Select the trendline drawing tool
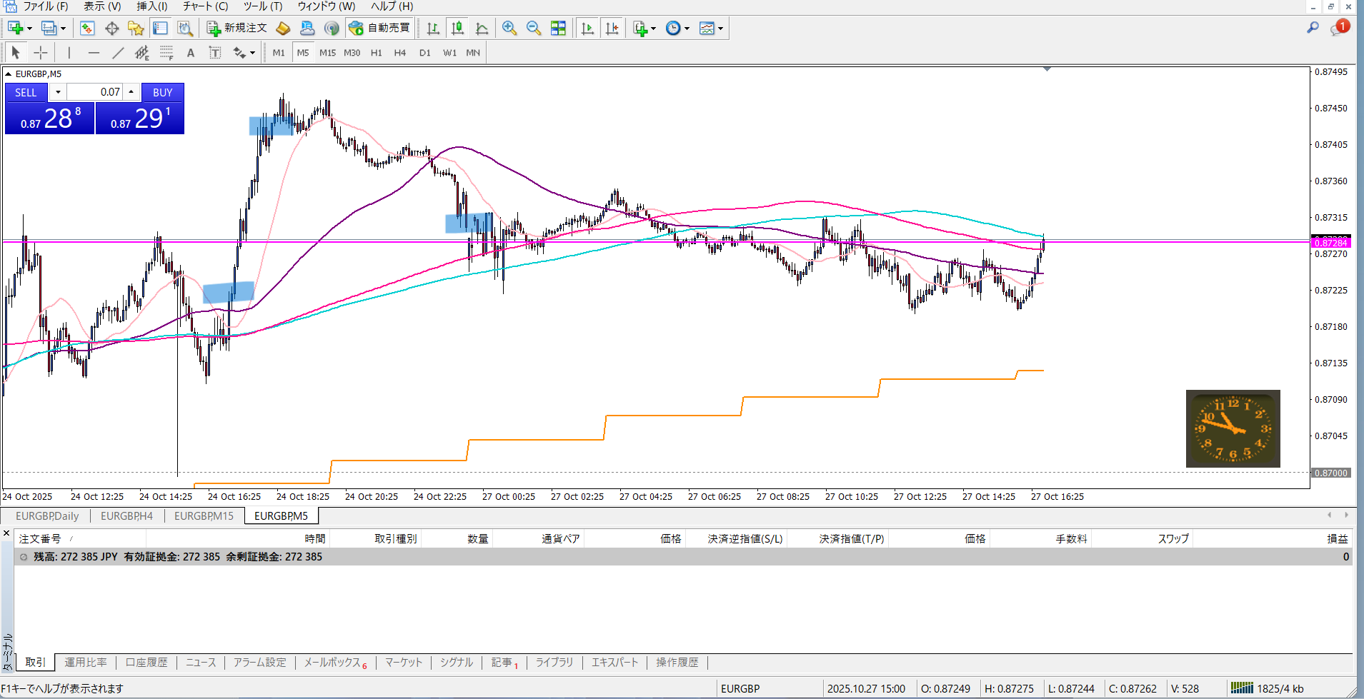The height and width of the screenshot is (699, 1364). click(x=118, y=53)
